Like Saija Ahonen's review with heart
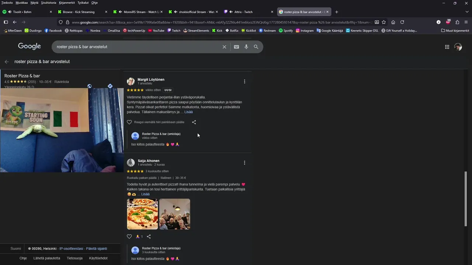472x265 pixels. tap(129, 237)
